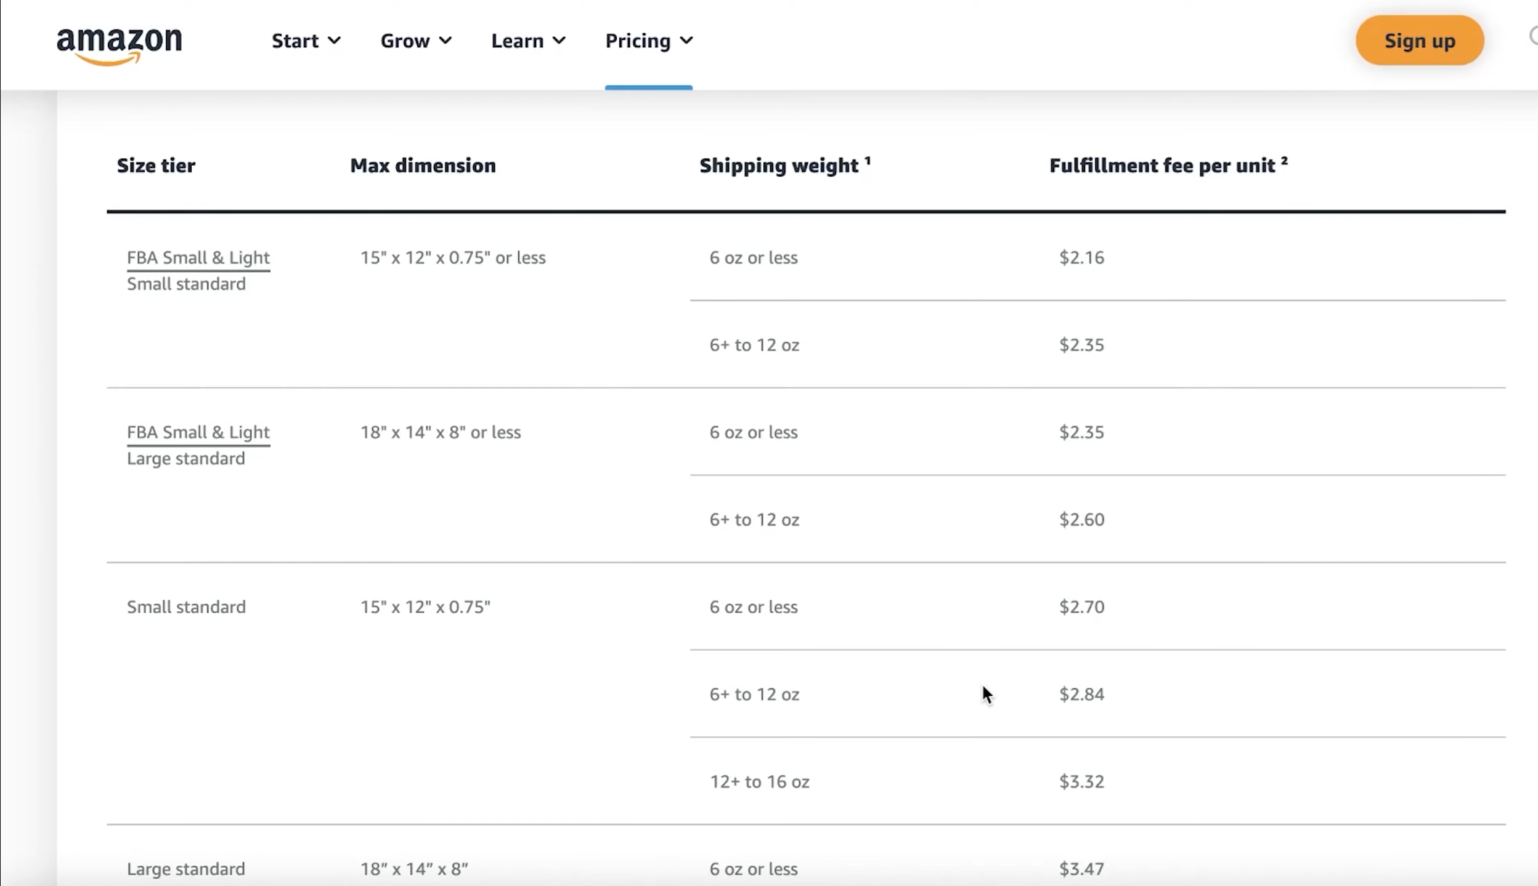Select 6+ to 12 oz next to $2.84
Viewport: 1538px width, 886px height.
click(x=754, y=695)
